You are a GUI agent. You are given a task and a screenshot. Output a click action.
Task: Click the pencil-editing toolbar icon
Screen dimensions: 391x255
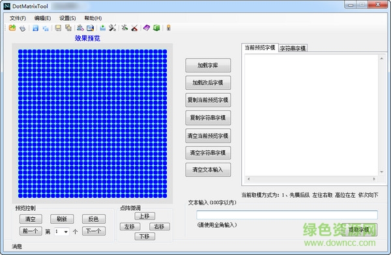click(x=80, y=28)
